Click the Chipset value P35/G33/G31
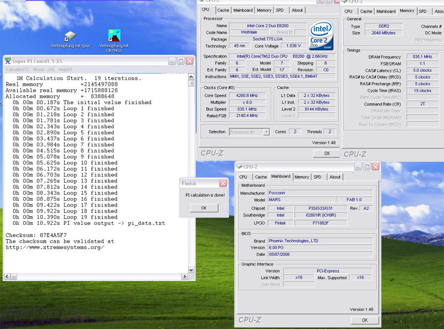This screenshot has height=329, width=444. coord(321,208)
